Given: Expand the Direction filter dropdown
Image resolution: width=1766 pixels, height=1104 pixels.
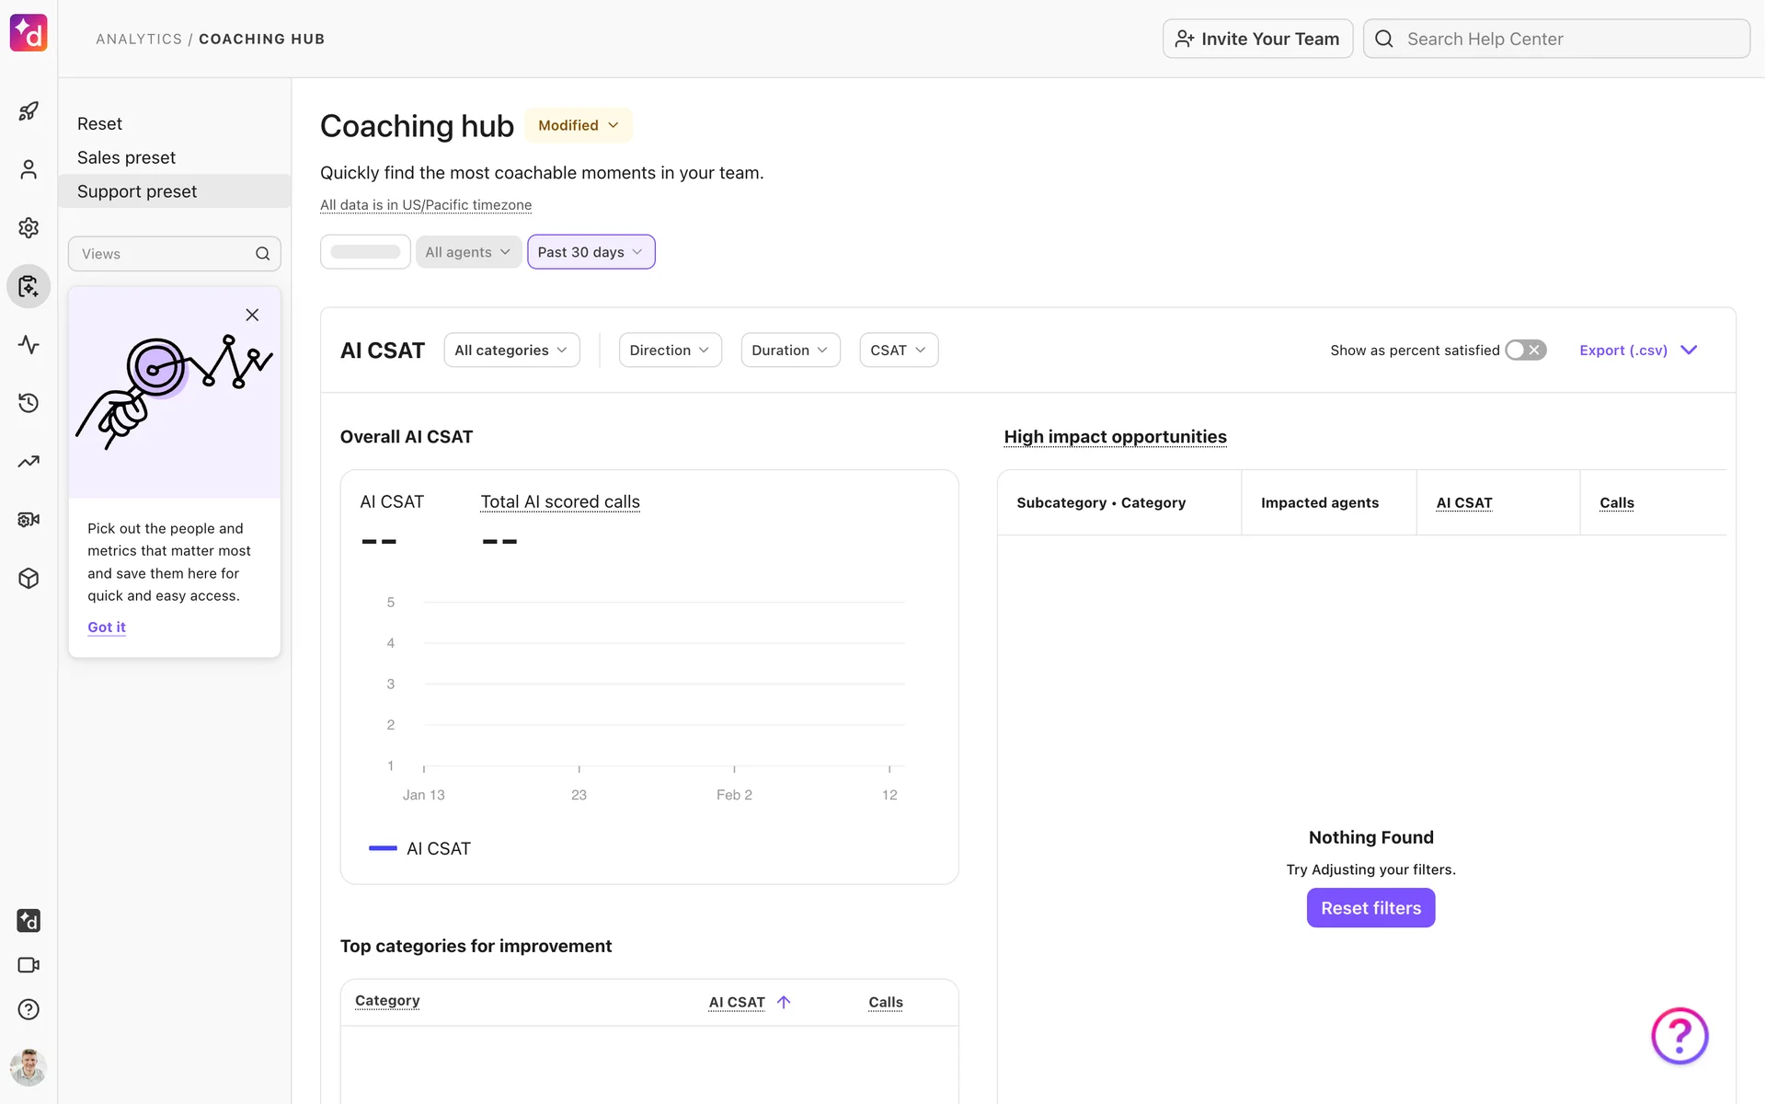Looking at the screenshot, I should [670, 351].
